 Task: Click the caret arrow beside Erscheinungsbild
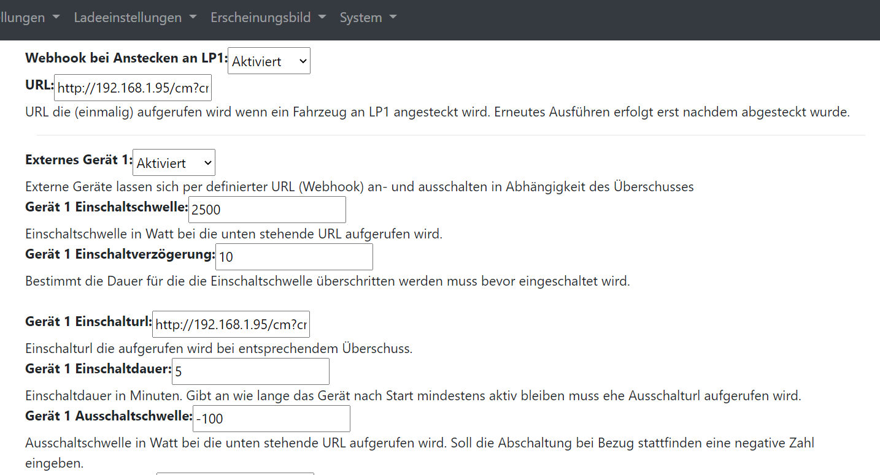point(322,18)
